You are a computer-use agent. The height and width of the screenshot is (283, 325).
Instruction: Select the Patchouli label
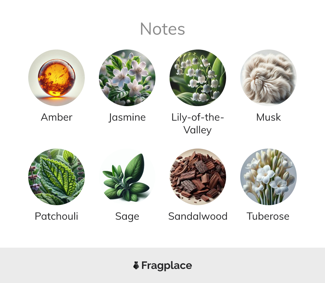pos(57,216)
